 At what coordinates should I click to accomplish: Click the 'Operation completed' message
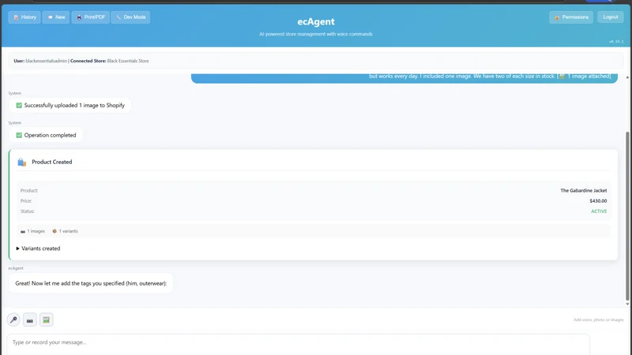[x=46, y=135]
